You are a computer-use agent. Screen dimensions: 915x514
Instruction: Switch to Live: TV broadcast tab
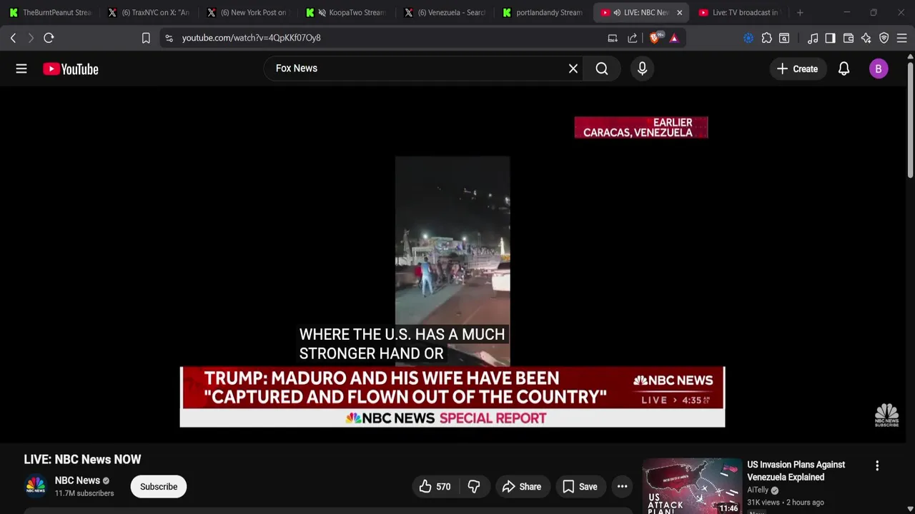[740, 12]
